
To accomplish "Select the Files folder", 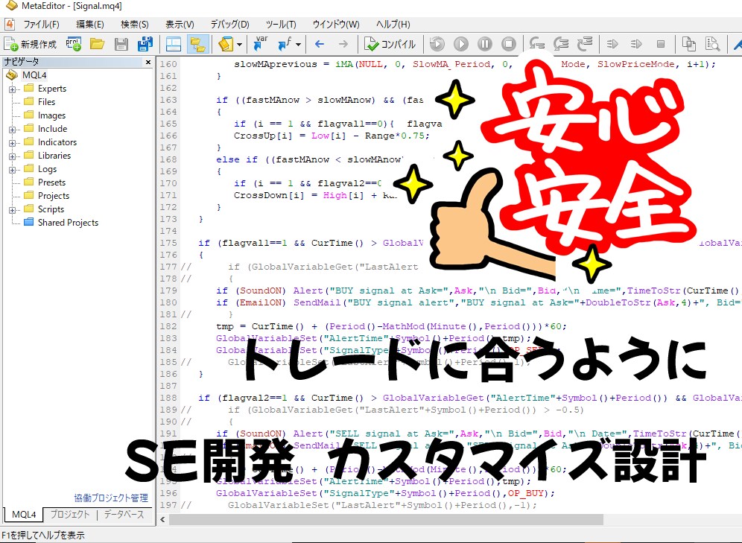I will pyautogui.click(x=46, y=102).
